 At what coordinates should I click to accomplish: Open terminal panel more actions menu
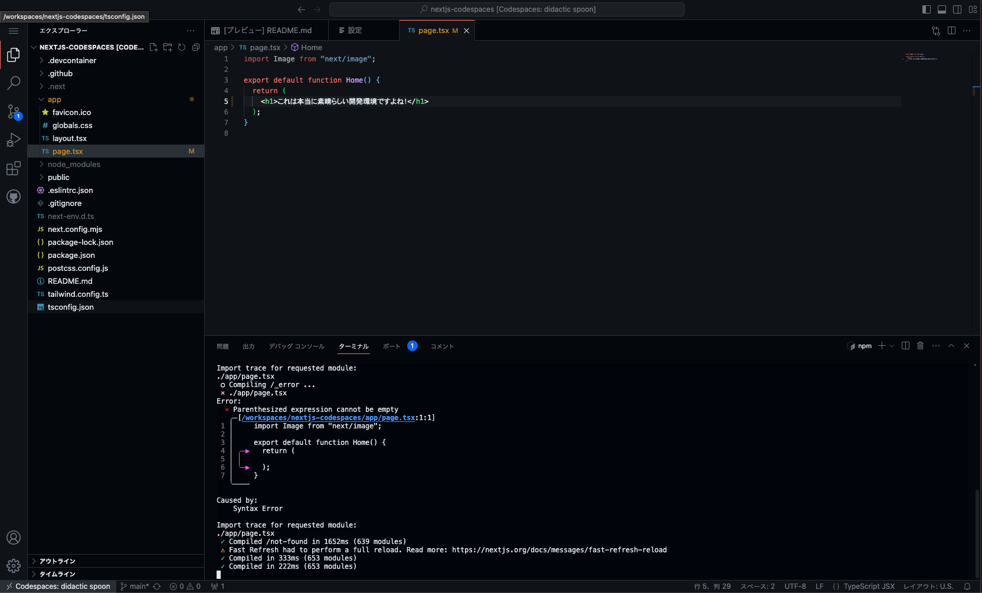click(x=936, y=346)
